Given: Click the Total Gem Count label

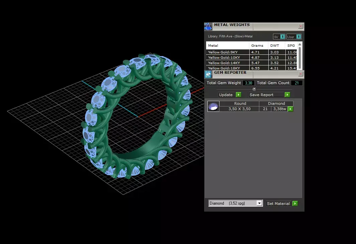Looking at the screenshot, I should pyautogui.click(x=273, y=83).
